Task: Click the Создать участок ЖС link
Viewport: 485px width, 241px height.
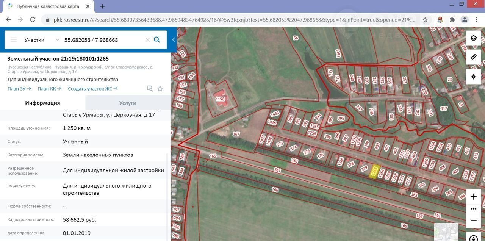Action: (x=92, y=89)
